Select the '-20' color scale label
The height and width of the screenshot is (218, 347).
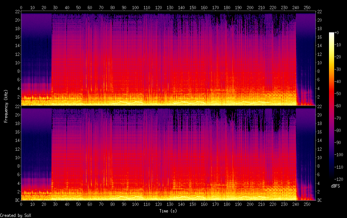[x=337, y=57]
